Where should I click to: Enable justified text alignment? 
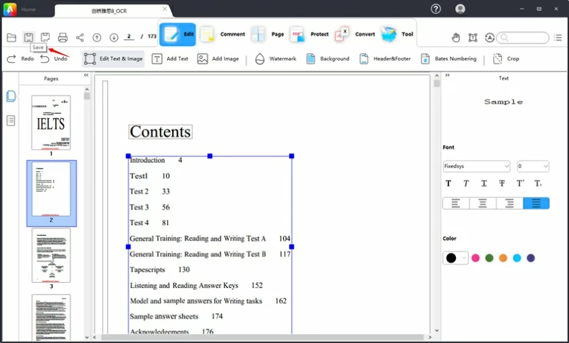pos(536,203)
